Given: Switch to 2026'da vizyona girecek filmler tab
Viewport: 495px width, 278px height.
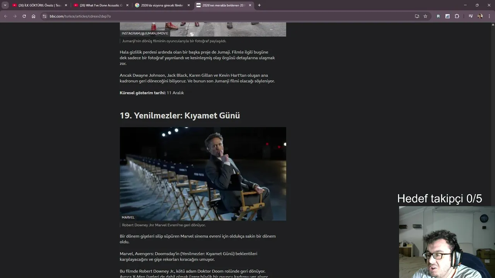Looking at the screenshot, I should tap(162, 5).
